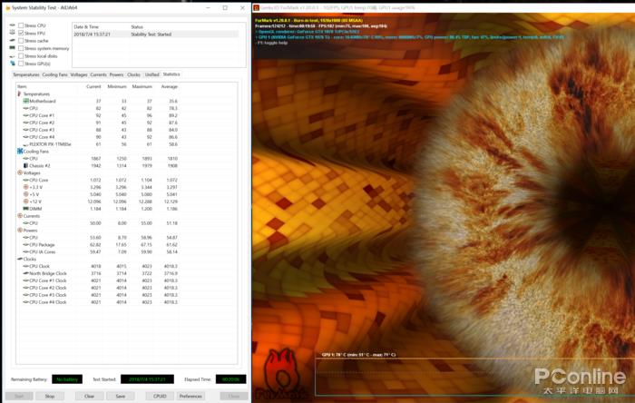Select the Powers tab
Screen dimensions: 635x403
(x=117, y=74)
